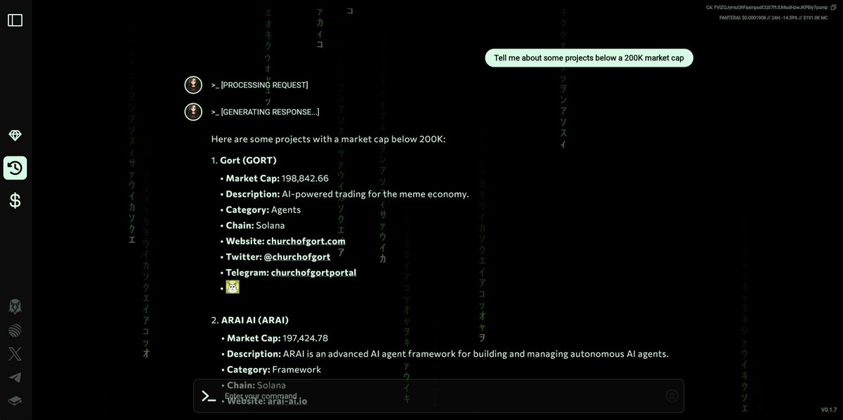Copy the CA contract address with copy icon

(x=833, y=7)
